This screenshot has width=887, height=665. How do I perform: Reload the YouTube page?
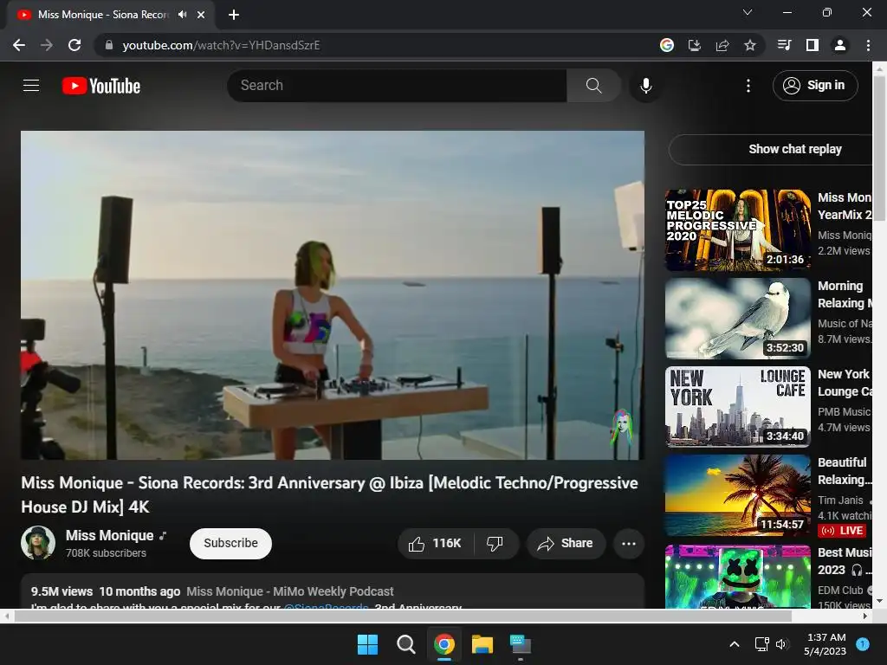click(74, 45)
